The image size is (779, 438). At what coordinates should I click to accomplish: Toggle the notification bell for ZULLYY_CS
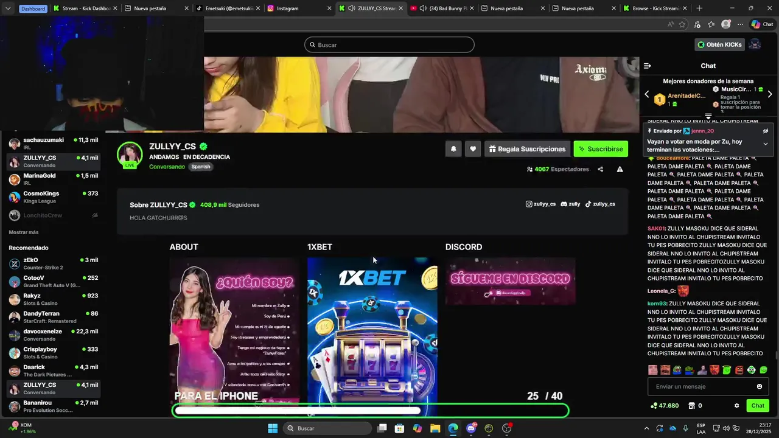pyautogui.click(x=453, y=148)
